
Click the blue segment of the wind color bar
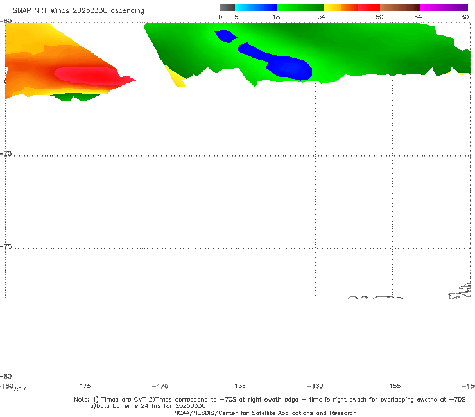point(256,8)
